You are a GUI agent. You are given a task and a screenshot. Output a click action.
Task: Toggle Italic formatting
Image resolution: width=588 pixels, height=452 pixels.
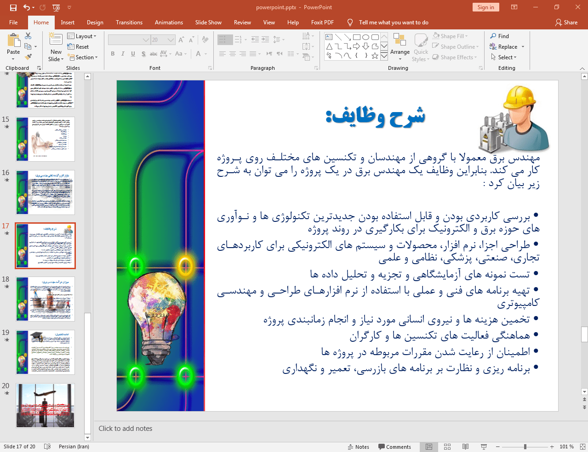pyautogui.click(x=123, y=54)
